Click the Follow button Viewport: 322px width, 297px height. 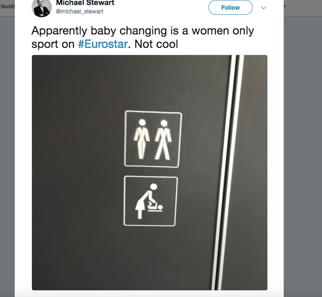coord(230,8)
